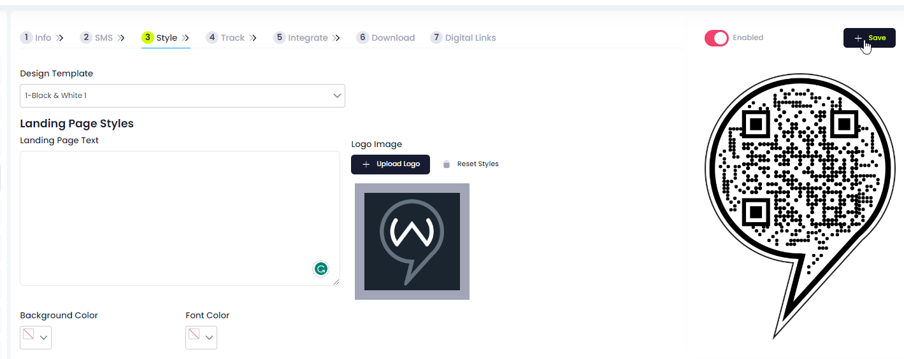The image size is (904, 359).
Task: Click the plus icon on Upload Logo
Action: tap(366, 164)
